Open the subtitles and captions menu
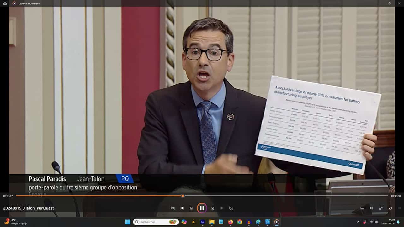 tap(362, 208)
